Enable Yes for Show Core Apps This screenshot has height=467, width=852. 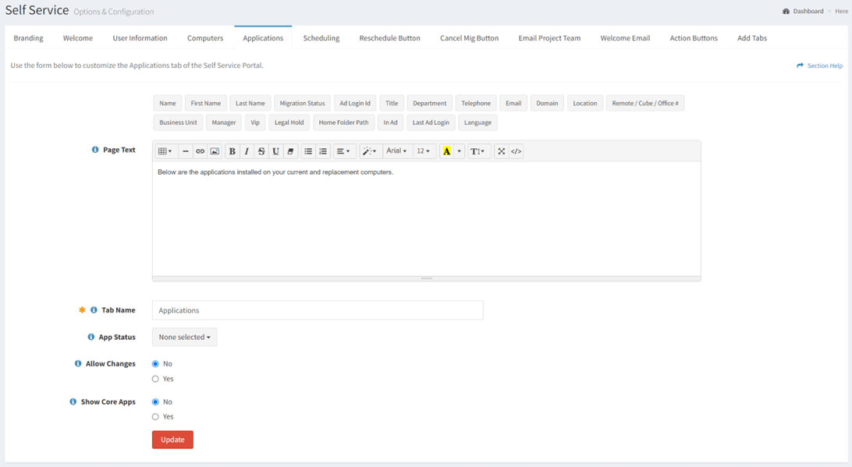point(154,416)
